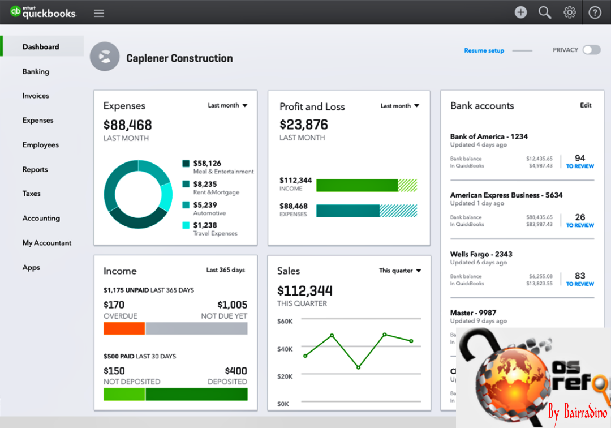Open Invoices in the sidebar

coord(36,96)
